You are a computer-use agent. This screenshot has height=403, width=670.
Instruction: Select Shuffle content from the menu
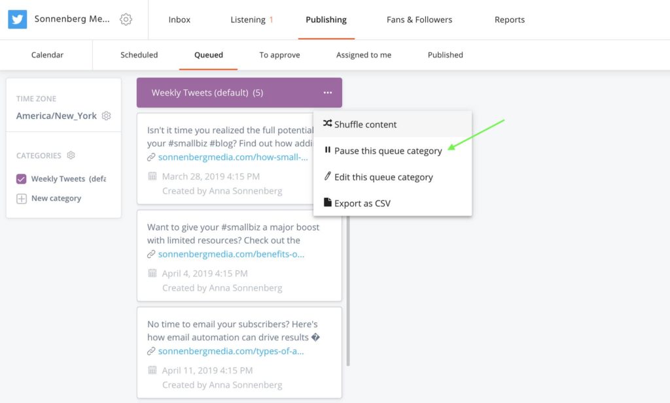pyautogui.click(x=365, y=125)
